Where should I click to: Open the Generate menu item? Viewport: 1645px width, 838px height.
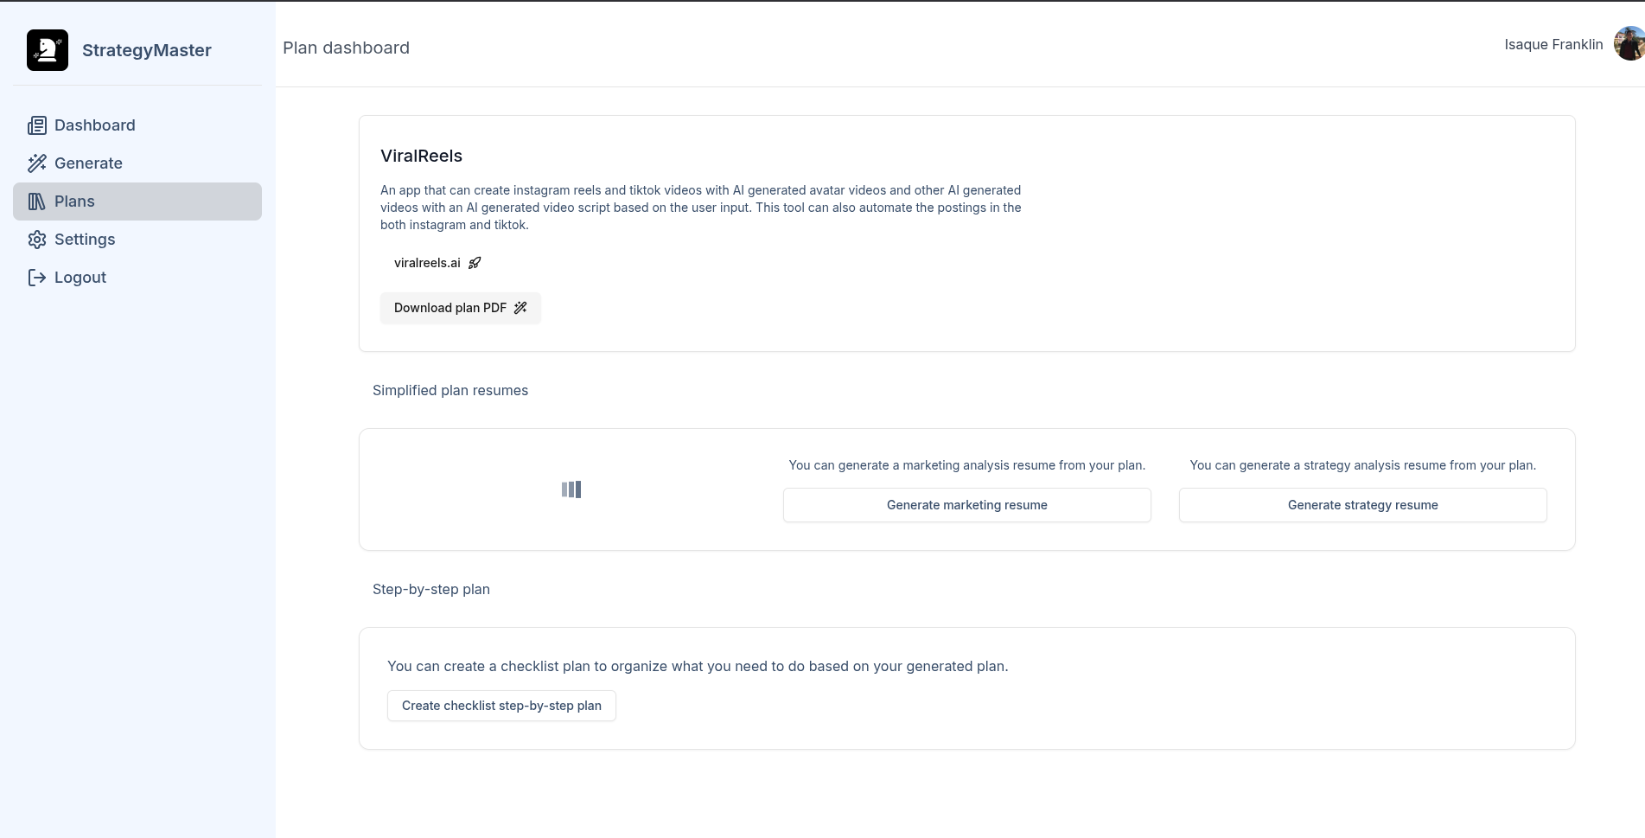click(88, 163)
